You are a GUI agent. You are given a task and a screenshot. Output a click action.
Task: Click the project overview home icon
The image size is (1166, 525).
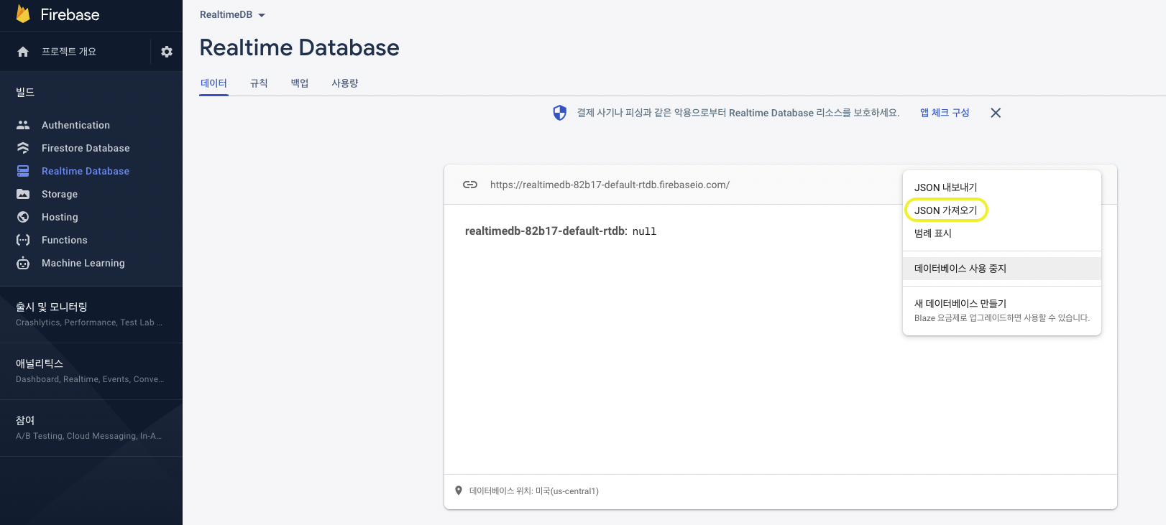[23, 52]
